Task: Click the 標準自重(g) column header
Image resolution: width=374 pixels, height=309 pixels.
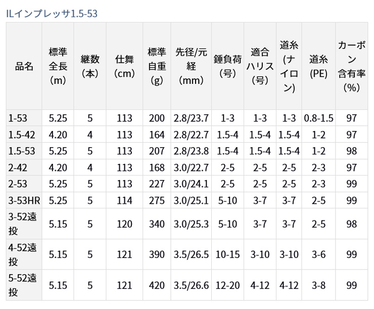Action: (x=157, y=66)
